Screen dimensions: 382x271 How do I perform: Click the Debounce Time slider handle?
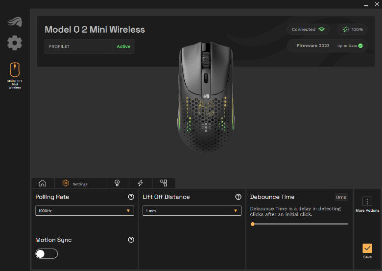point(253,224)
